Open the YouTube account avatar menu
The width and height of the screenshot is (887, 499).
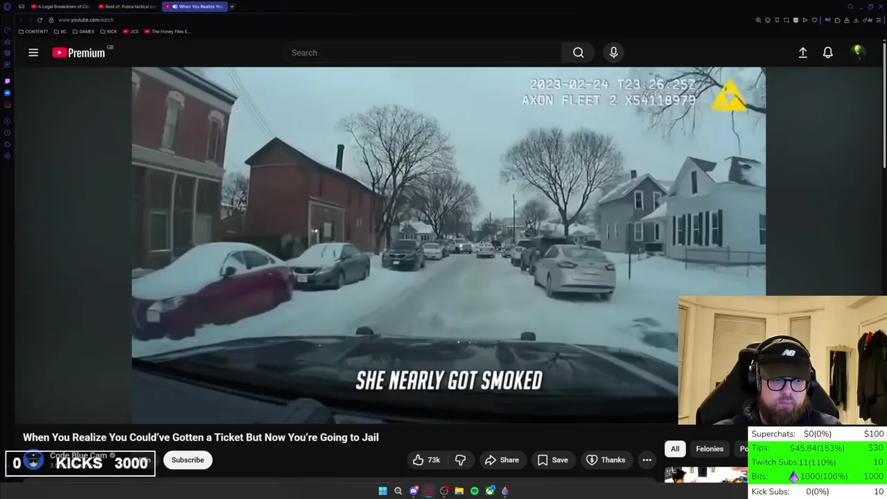858,53
